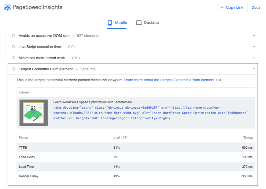Expand the JavaScript execution time section
The image size is (266, 189).
pos(254,46)
